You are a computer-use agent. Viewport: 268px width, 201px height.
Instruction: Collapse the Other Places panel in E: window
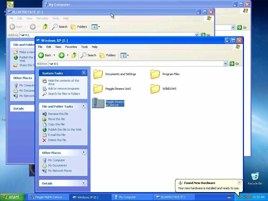point(84,152)
